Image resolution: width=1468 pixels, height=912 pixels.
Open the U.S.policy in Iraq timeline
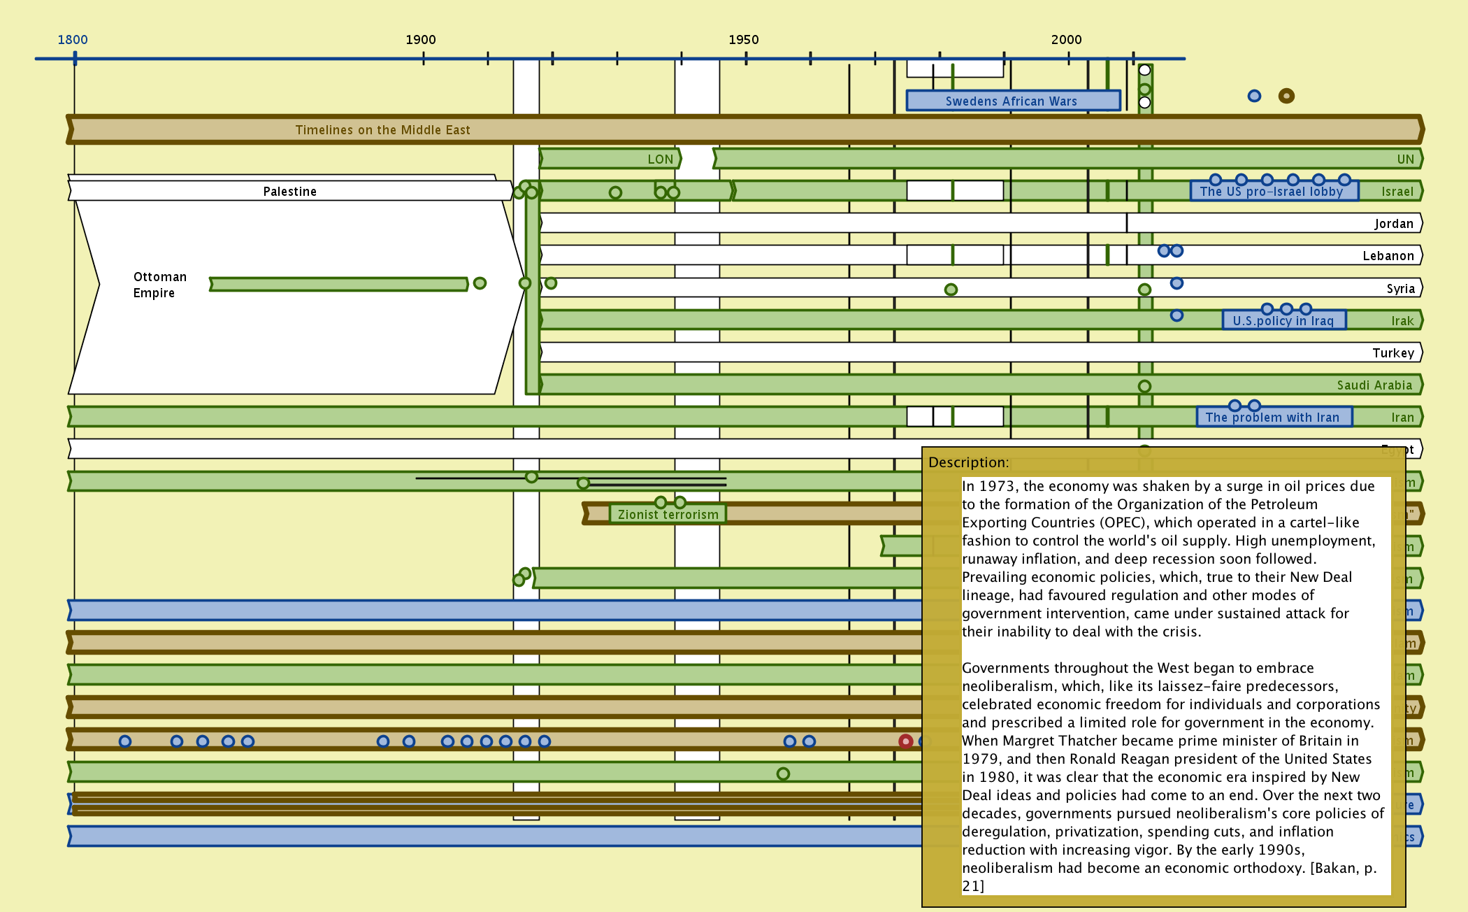click(x=1283, y=321)
